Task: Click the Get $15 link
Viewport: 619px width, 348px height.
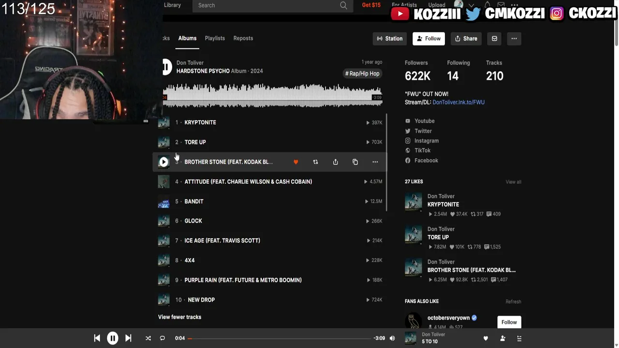Action: 371,5
